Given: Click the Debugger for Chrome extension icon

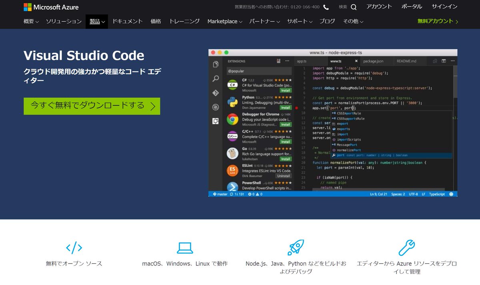Looking at the screenshot, I should point(233,119).
